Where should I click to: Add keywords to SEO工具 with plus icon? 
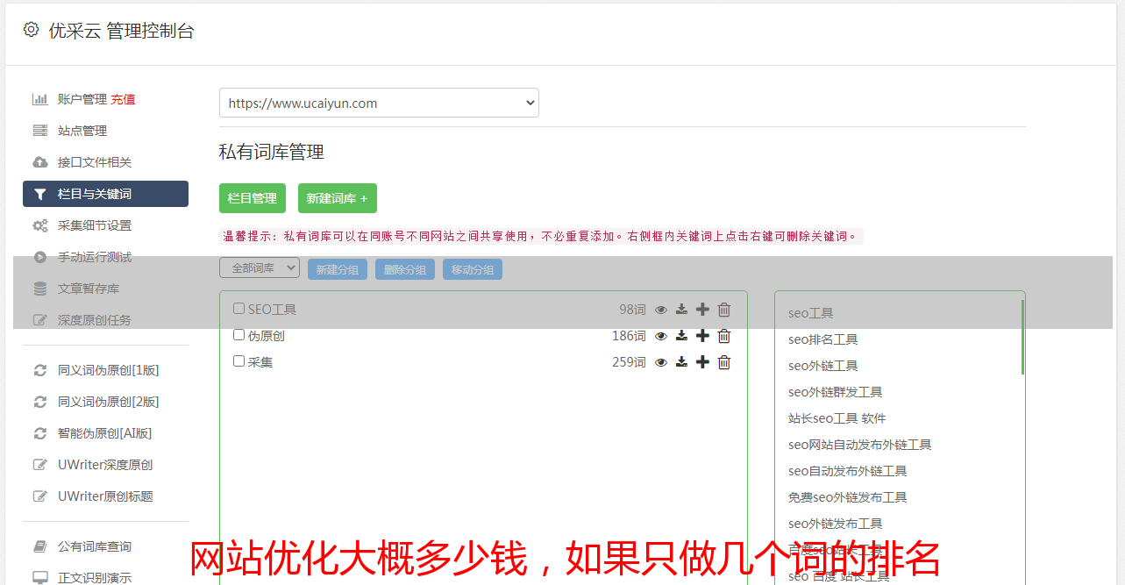pos(702,310)
